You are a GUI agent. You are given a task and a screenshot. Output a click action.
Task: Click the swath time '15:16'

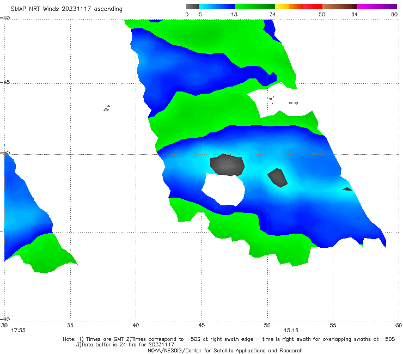pyautogui.click(x=291, y=331)
